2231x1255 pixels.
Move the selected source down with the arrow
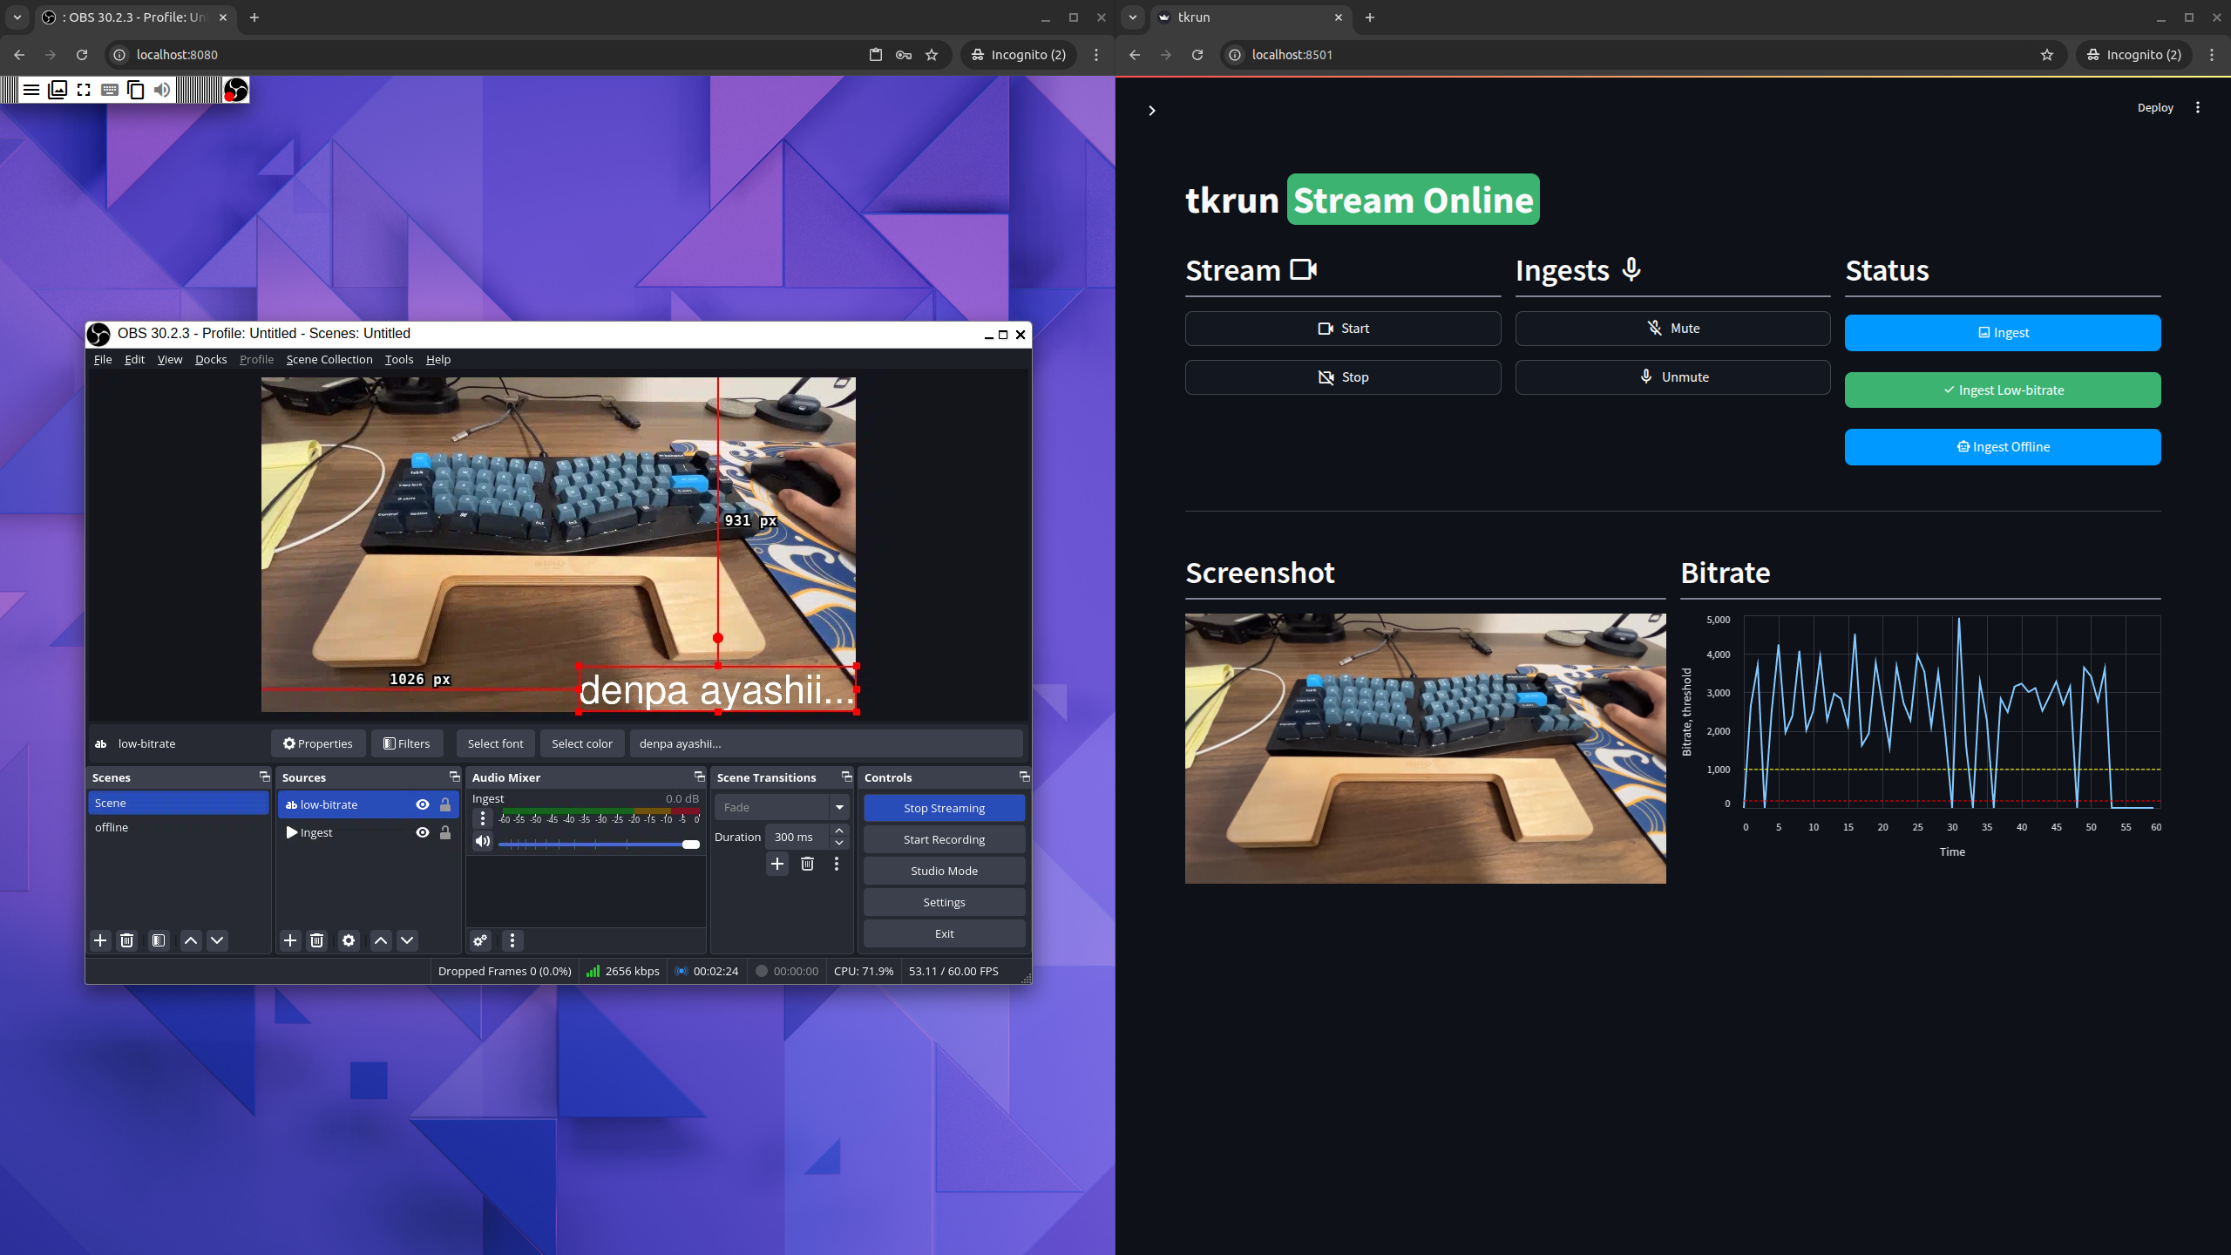407,940
